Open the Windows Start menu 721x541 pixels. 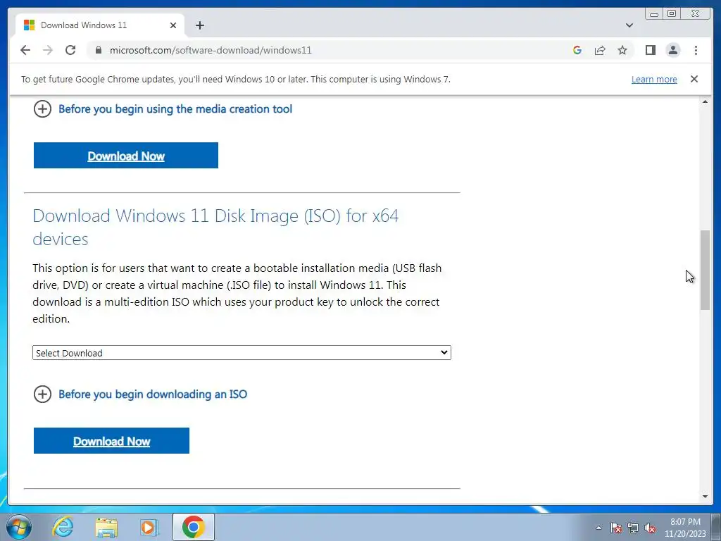pos(19,527)
